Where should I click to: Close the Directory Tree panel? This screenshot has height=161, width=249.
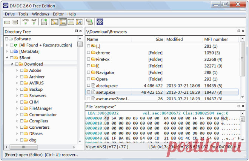80,31
